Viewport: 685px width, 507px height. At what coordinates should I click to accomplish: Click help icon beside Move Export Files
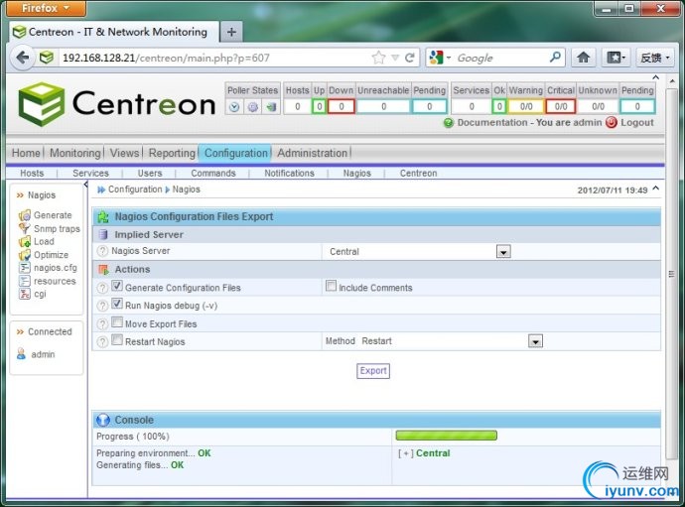click(102, 324)
